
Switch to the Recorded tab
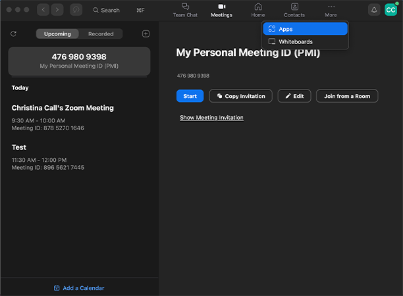pyautogui.click(x=101, y=34)
